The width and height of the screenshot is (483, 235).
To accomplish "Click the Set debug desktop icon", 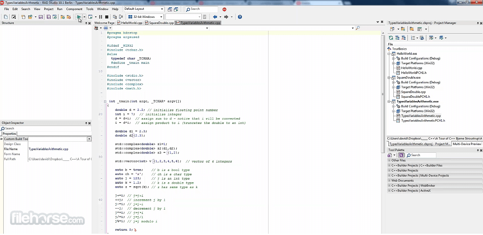I will [176, 9].
